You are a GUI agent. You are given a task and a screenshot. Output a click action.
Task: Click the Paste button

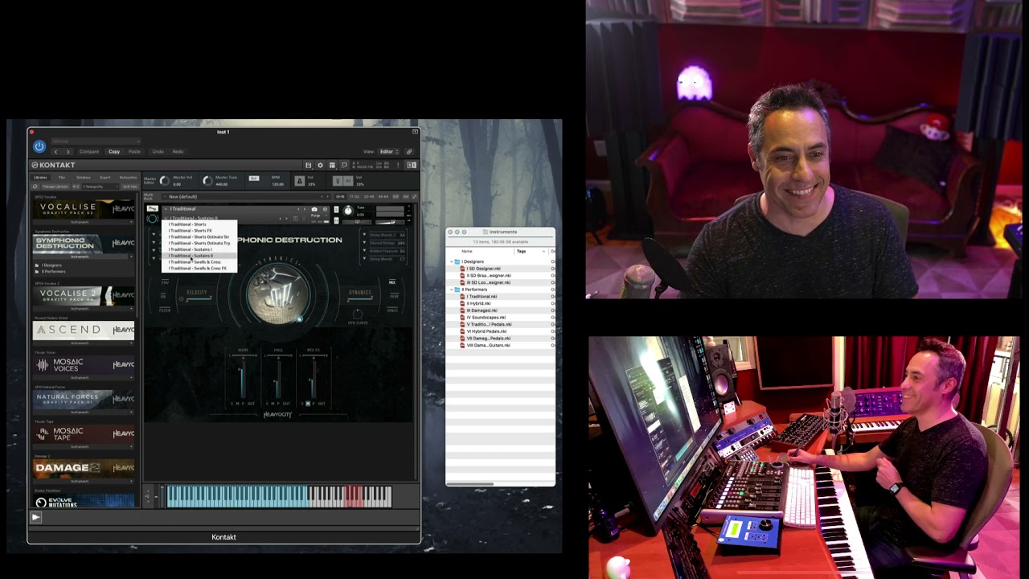click(x=134, y=151)
